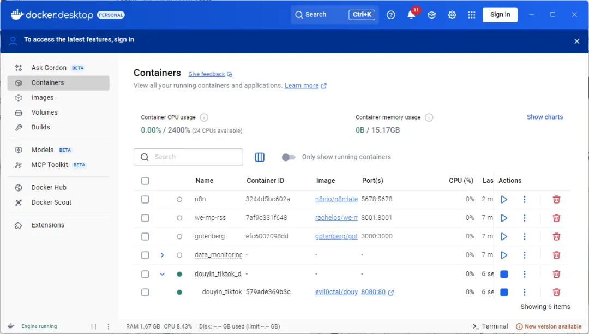Focus the containers search field
Screen dimensions: 589x334
pos(188,157)
